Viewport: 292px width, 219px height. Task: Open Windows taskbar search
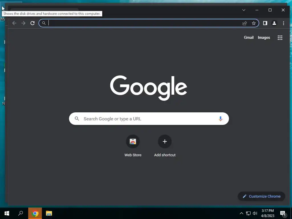(21, 213)
